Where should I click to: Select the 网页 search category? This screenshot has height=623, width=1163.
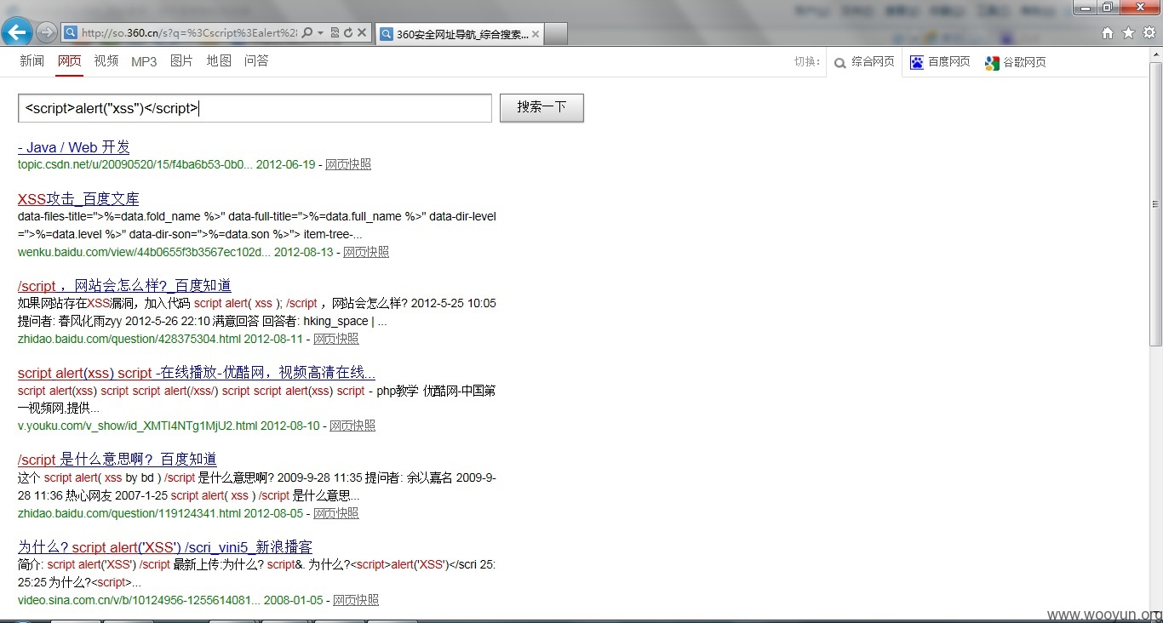coord(70,61)
